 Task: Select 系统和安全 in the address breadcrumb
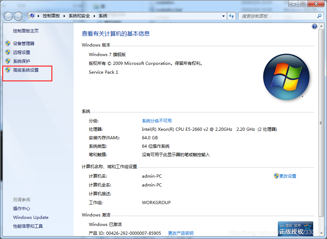(x=79, y=16)
